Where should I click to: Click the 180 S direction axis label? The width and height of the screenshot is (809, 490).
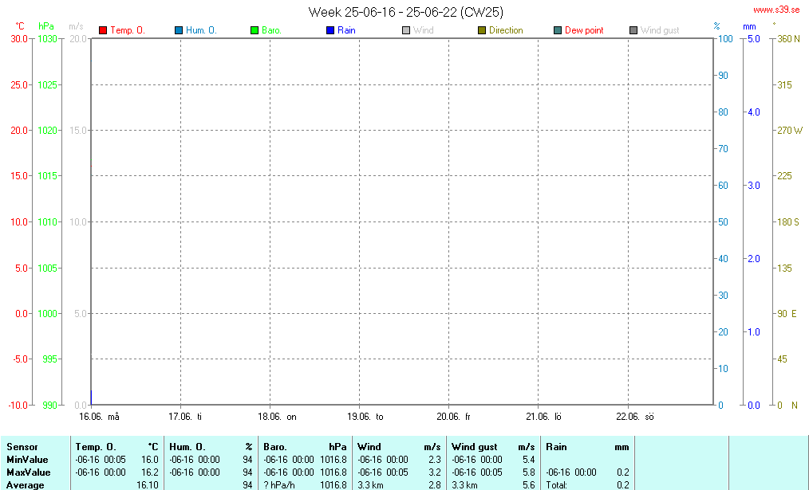click(787, 222)
